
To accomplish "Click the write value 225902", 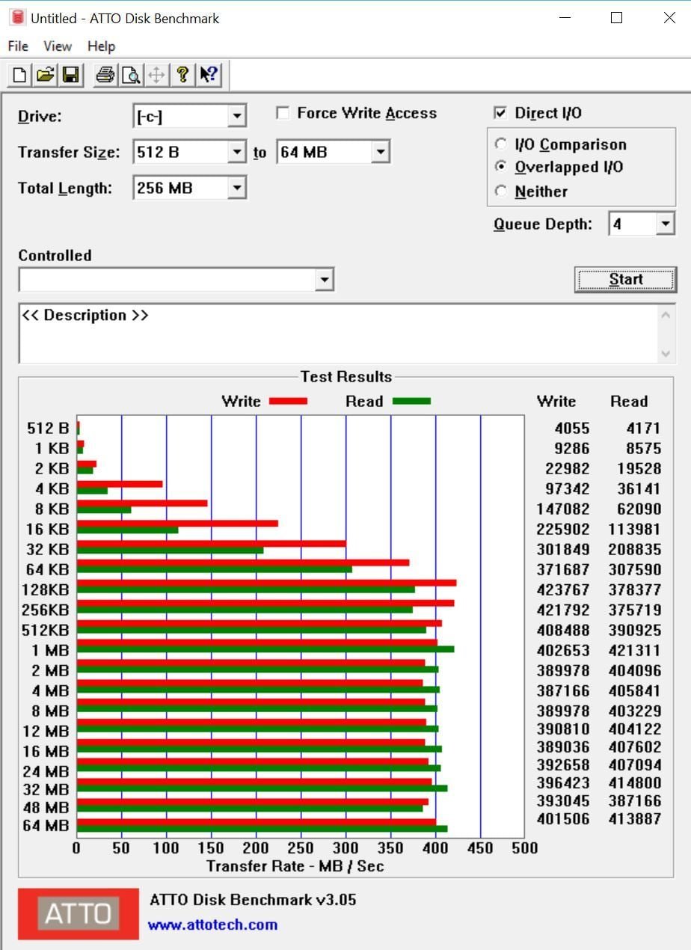I will pos(563,530).
